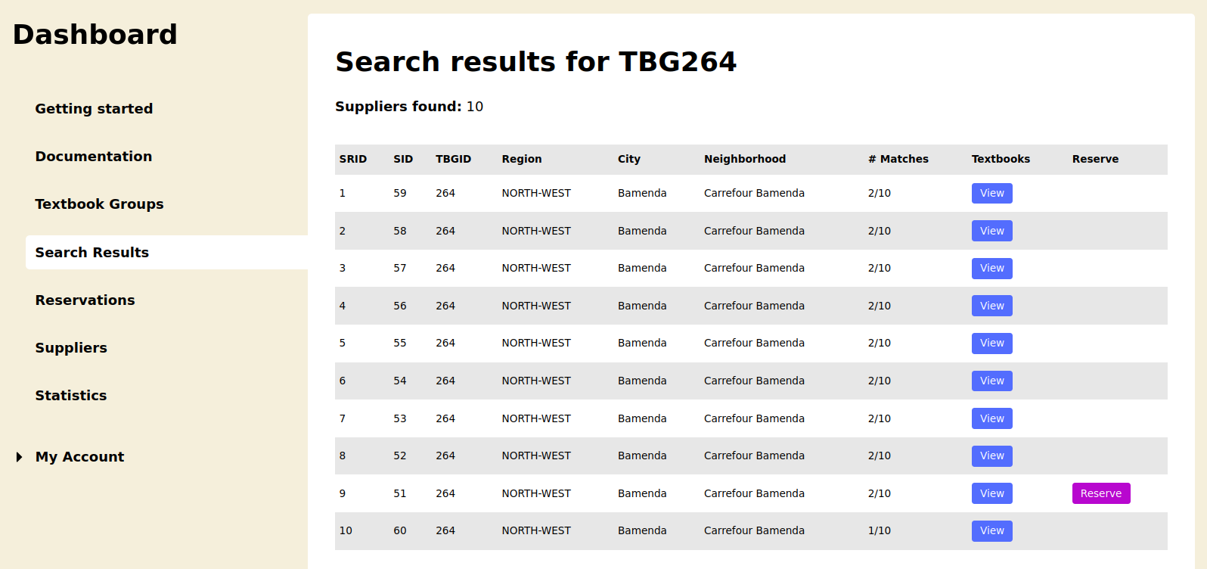Screen dimensions: 1207x569
Task: View textbooks for supplier SID 54
Action: (991, 381)
